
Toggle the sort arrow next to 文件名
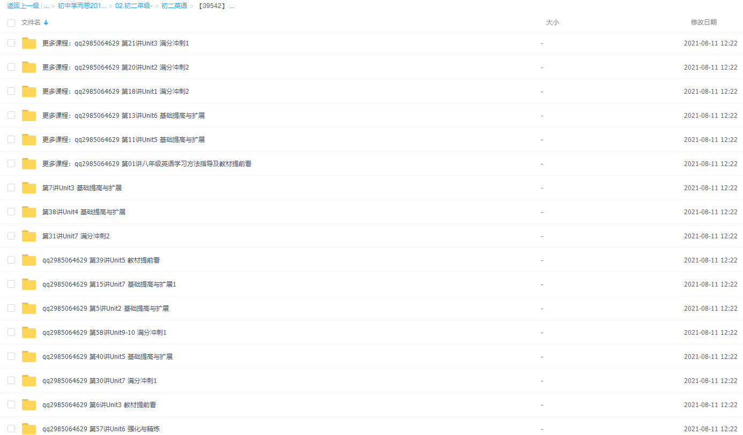coord(46,22)
